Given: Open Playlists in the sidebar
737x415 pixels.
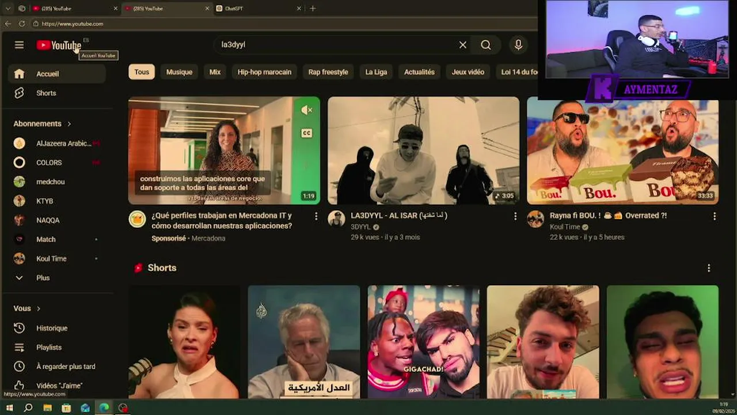Looking at the screenshot, I should [x=56, y=347].
